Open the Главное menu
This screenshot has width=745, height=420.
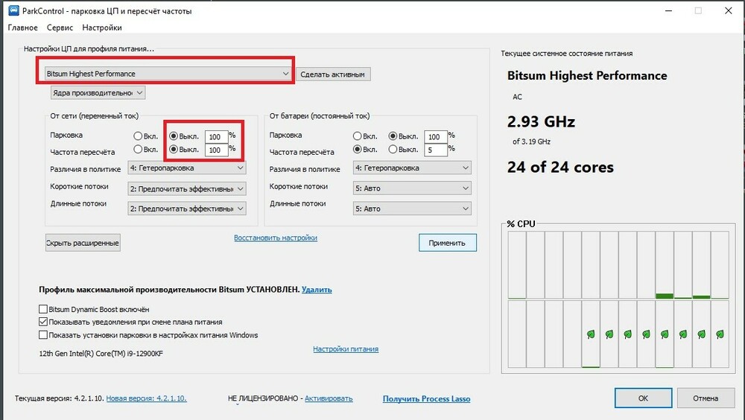pyautogui.click(x=23, y=28)
